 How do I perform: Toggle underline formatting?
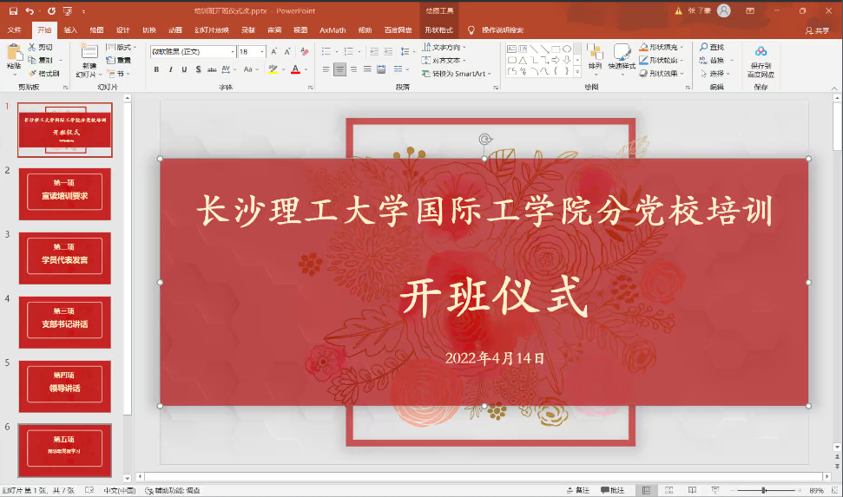pos(184,69)
